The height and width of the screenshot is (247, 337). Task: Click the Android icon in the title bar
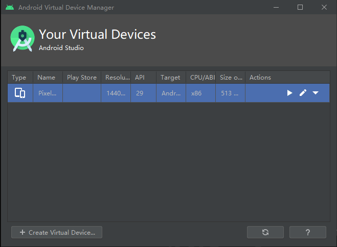(10, 7)
